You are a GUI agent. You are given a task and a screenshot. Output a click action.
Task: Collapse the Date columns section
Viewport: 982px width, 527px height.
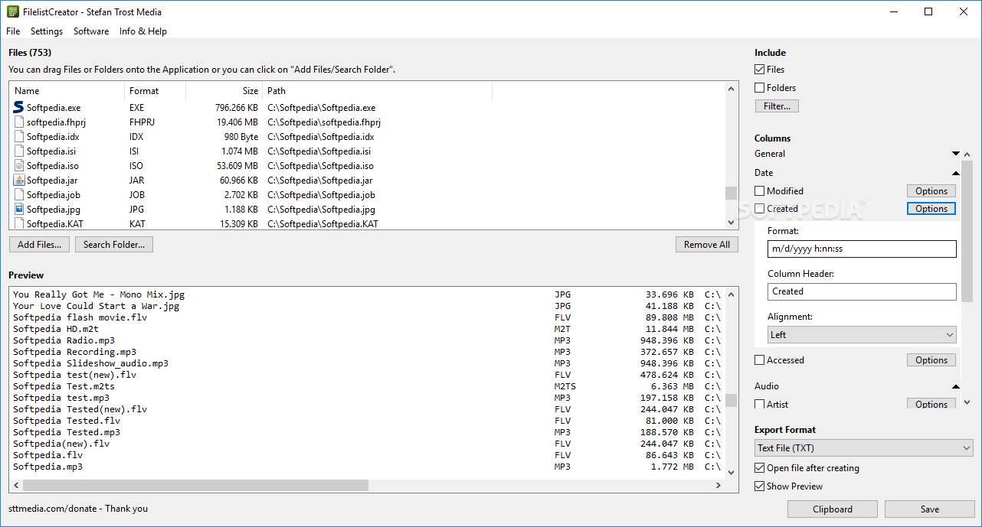point(955,173)
